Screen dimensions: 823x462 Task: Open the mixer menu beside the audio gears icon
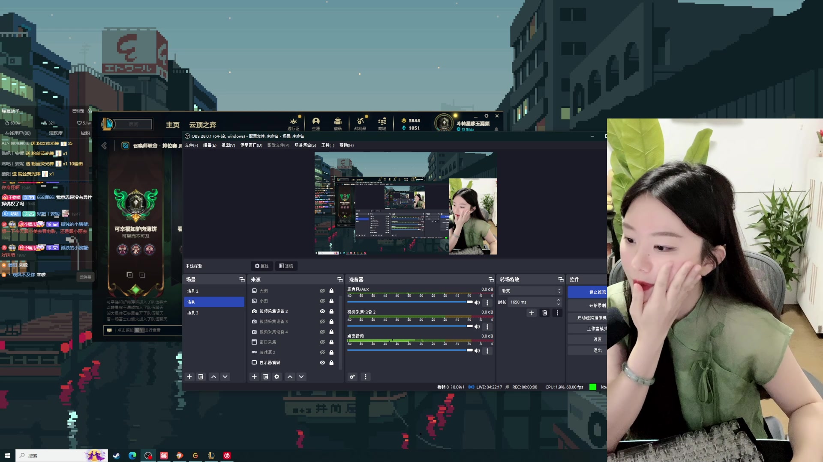pyautogui.click(x=365, y=376)
